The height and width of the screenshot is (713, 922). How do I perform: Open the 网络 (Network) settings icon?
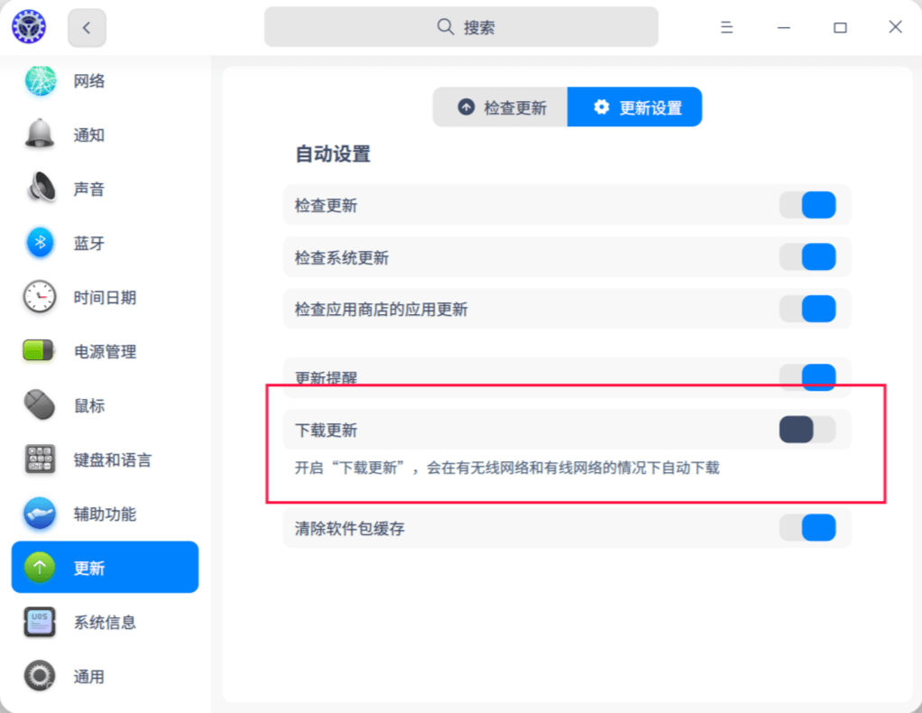(40, 80)
